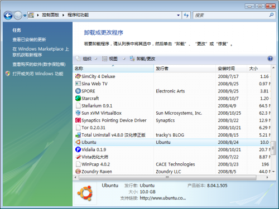Click the Synaptics publisher cell
The image size is (279, 209).
click(x=165, y=120)
